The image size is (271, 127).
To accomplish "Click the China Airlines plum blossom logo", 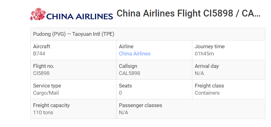I will point(38,14).
